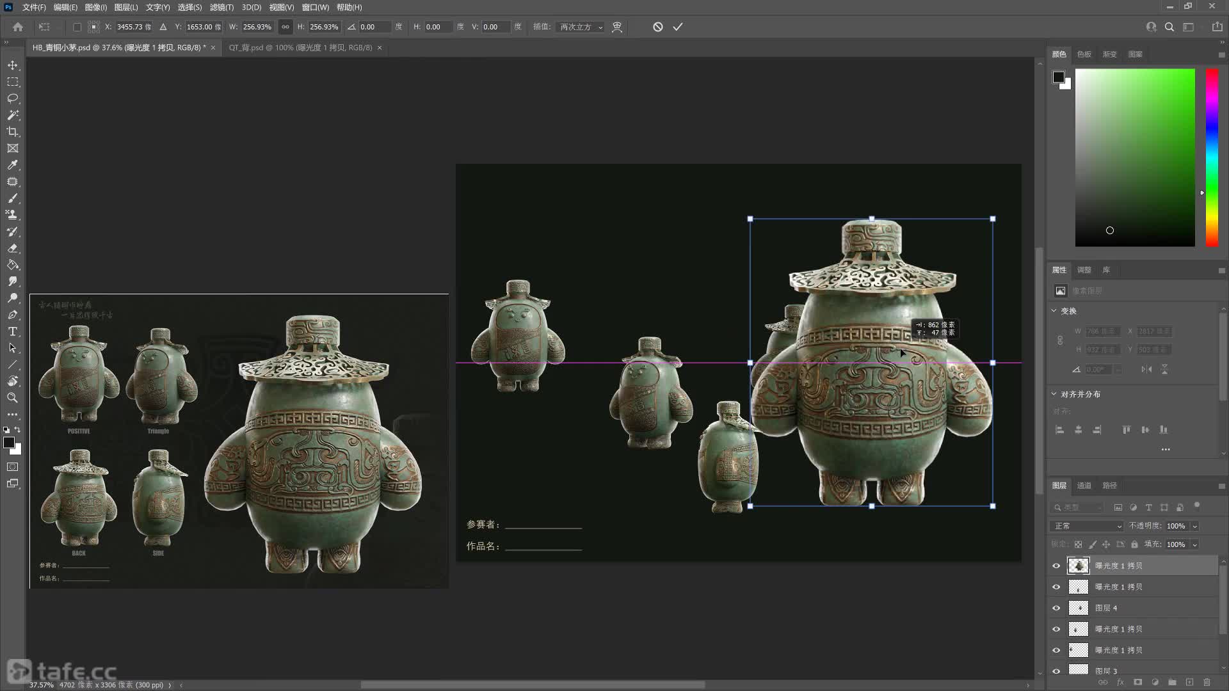
Task: Open the interpolation 两次立方 dropdown
Action: 581,27
